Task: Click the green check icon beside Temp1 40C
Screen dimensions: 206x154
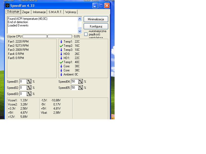Action: (61, 62)
